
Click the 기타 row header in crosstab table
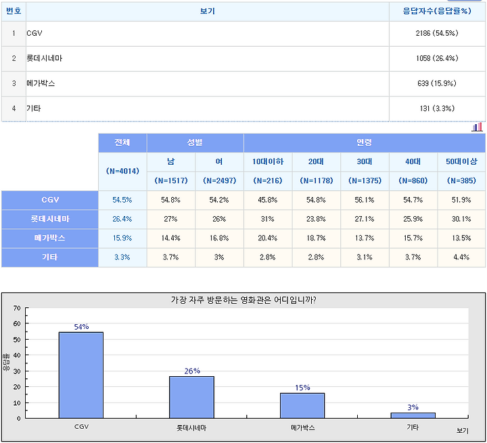click(50, 257)
